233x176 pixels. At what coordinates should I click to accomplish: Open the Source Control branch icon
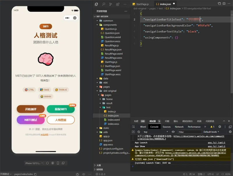tap(110, 4)
